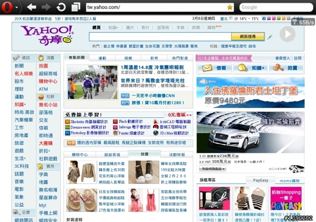Bookmark the page with the star icon
Image resolution: width=316 pixels, height=222 pixels.
click(230, 7)
